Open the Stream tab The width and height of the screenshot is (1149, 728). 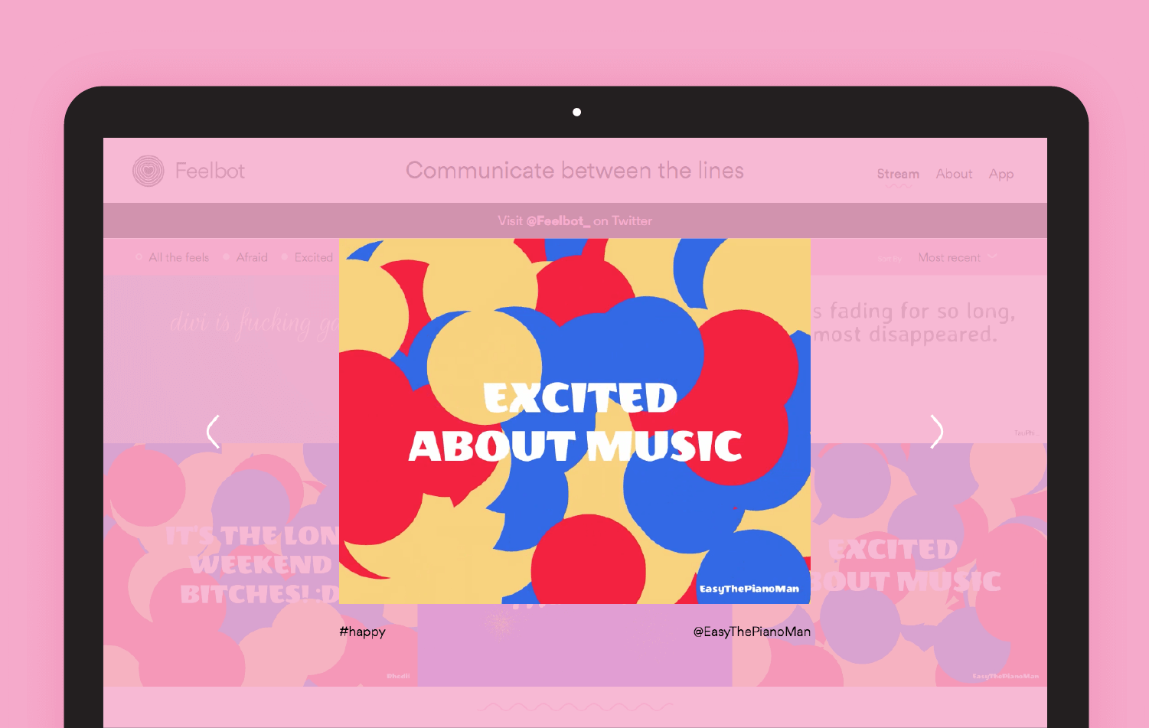tap(898, 174)
